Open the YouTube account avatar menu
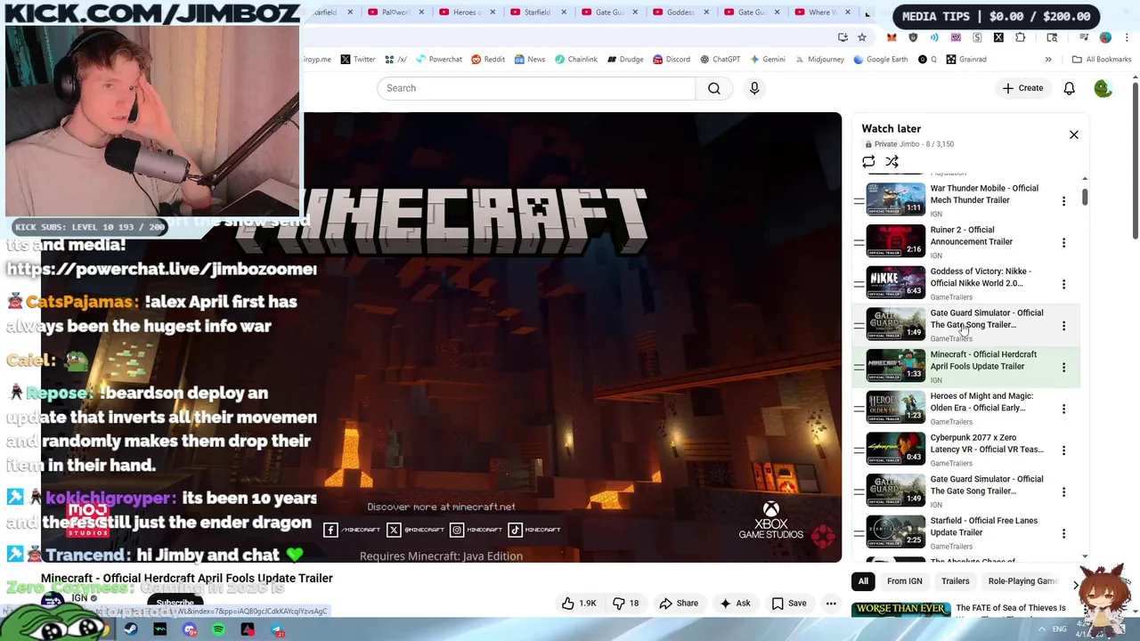 tap(1103, 88)
